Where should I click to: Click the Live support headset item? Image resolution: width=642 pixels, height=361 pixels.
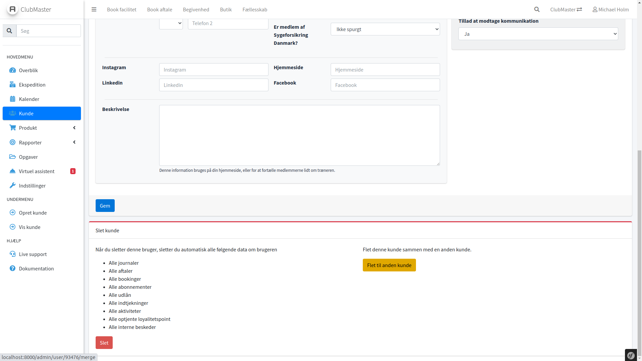coord(33,254)
